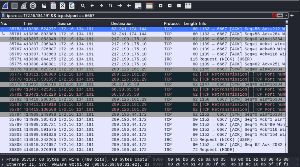Toggle auto-scroll during live capture
Image resolution: width=300 pixels, height=167 pixels.
138,6
